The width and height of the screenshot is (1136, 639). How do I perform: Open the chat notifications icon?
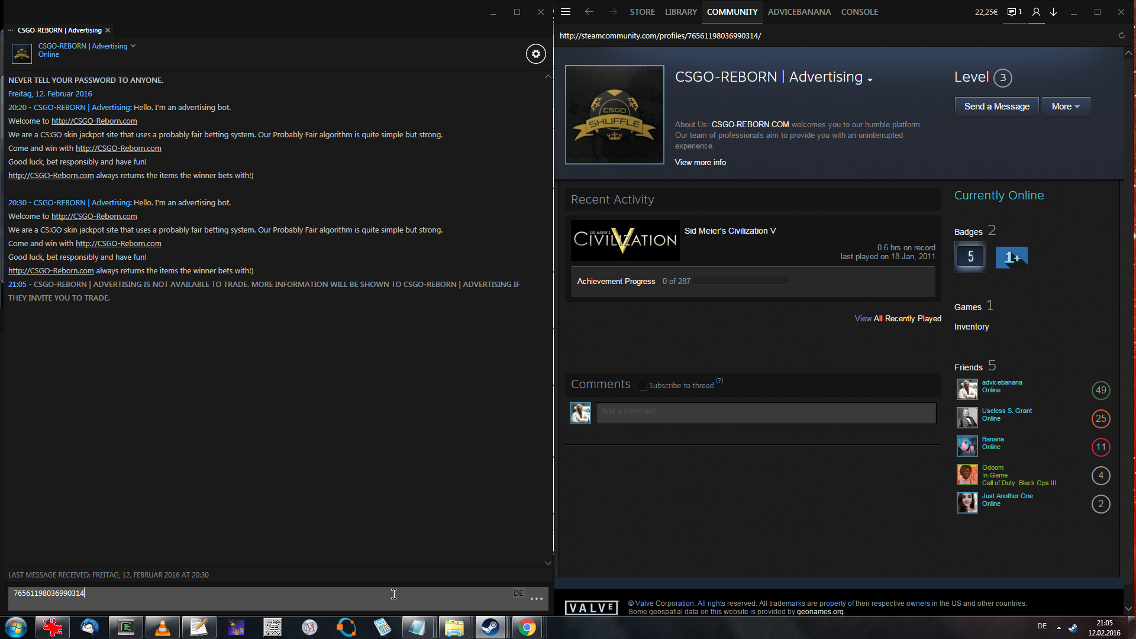pos(1014,12)
